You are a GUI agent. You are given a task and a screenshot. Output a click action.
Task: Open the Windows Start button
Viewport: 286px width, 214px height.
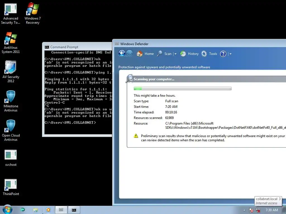click(8, 210)
